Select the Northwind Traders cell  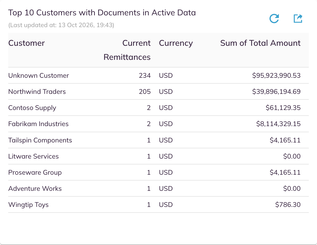(37, 92)
